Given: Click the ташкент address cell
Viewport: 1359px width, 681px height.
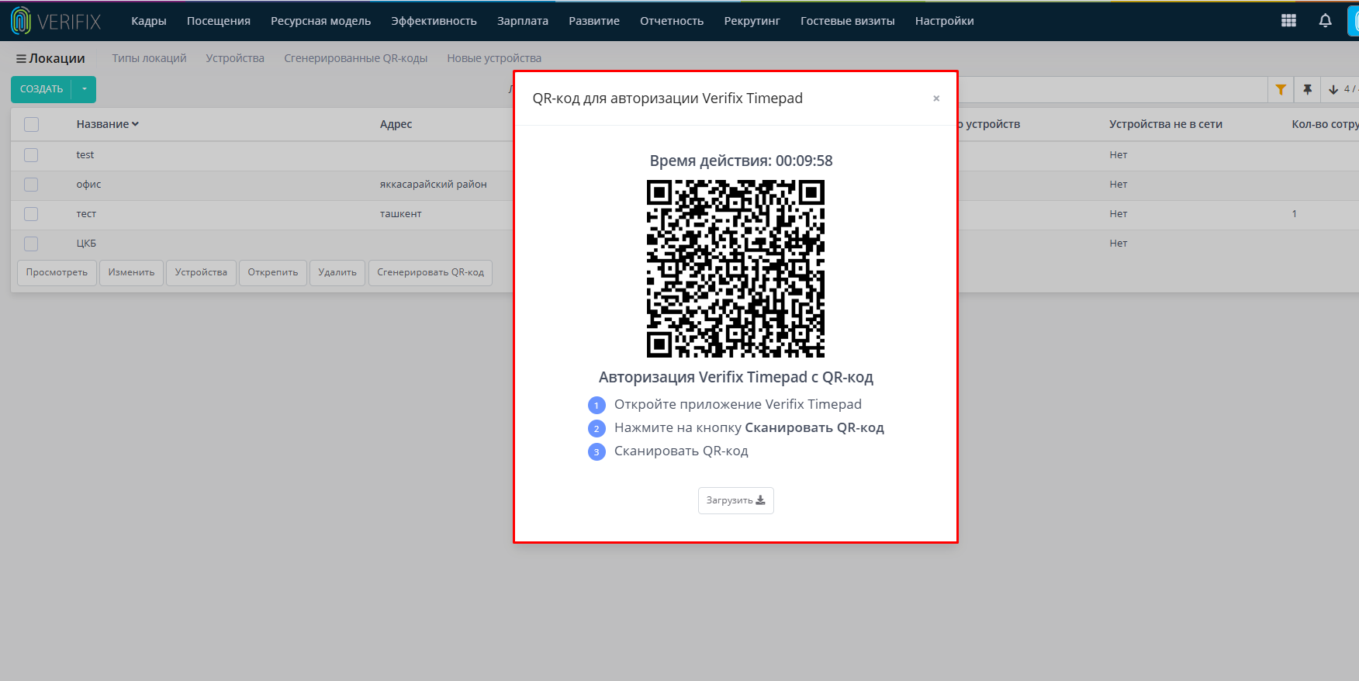Looking at the screenshot, I should pyautogui.click(x=401, y=214).
